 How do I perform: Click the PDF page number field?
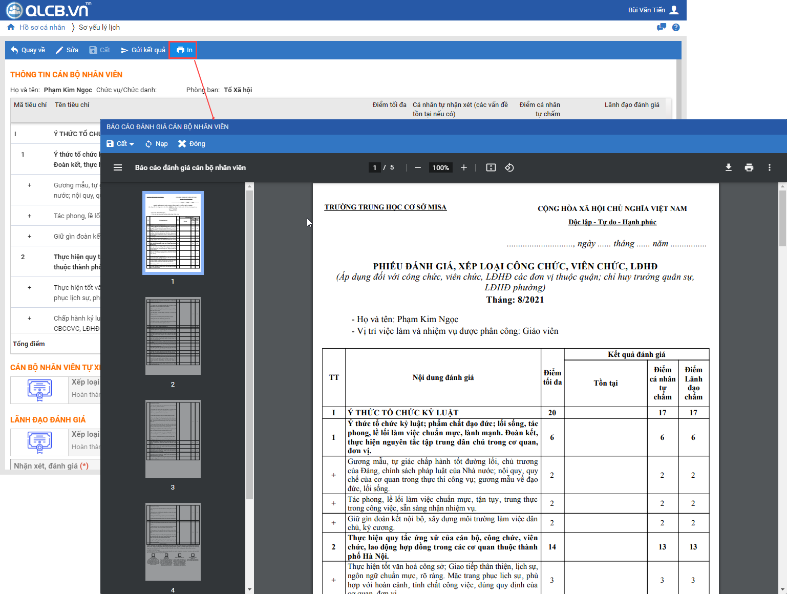375,167
